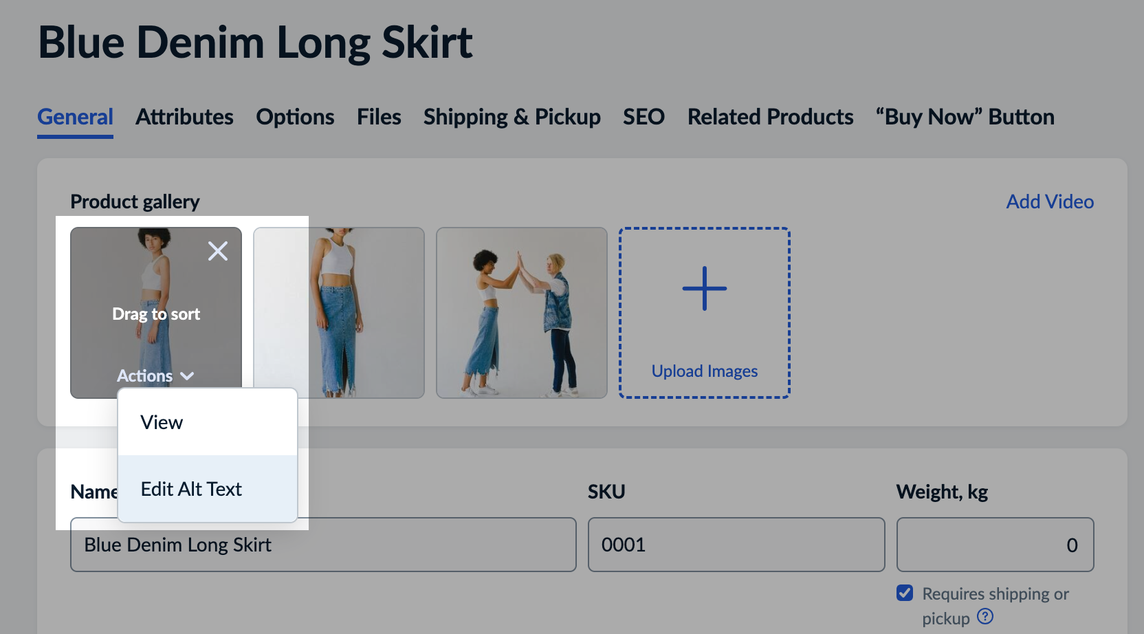The image size is (1144, 634).
Task: Open the "Buy Now" Button tab
Action: [965, 117]
